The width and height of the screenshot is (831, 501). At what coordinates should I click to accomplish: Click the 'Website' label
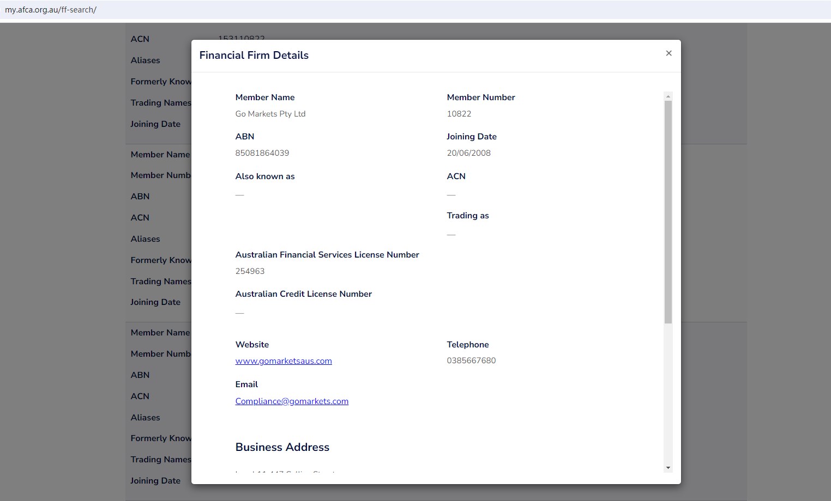click(x=252, y=345)
